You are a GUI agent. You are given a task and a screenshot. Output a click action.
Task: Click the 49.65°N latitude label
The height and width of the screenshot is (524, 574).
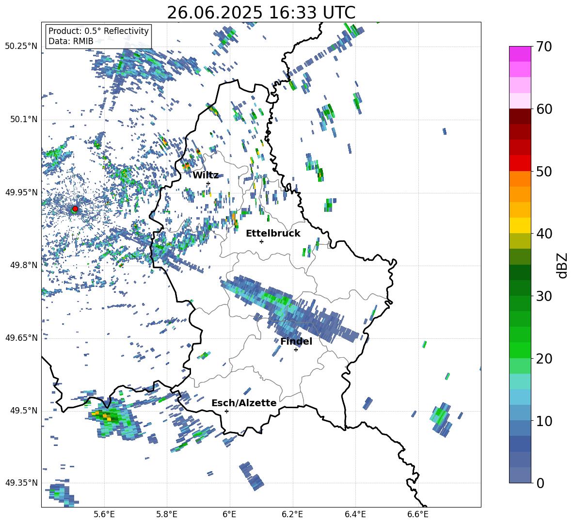(x=21, y=337)
